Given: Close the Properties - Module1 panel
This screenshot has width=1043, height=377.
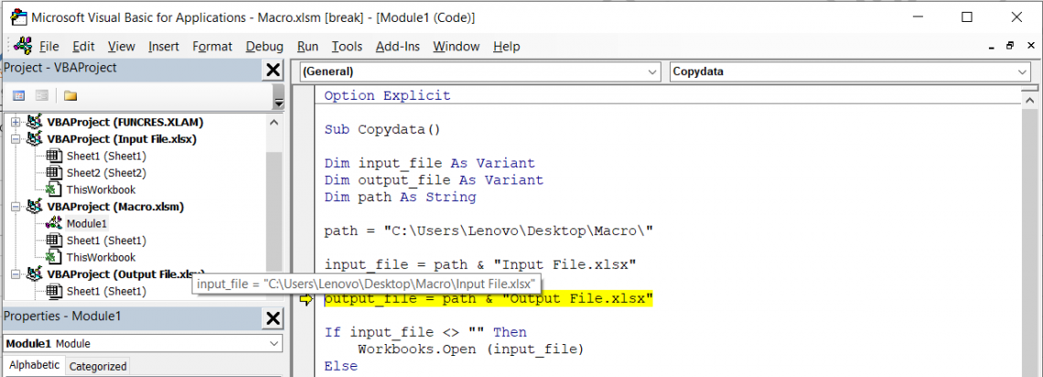Looking at the screenshot, I should click(273, 318).
